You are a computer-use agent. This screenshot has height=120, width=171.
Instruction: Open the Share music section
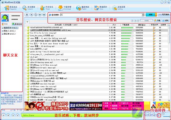coord(47,8)
